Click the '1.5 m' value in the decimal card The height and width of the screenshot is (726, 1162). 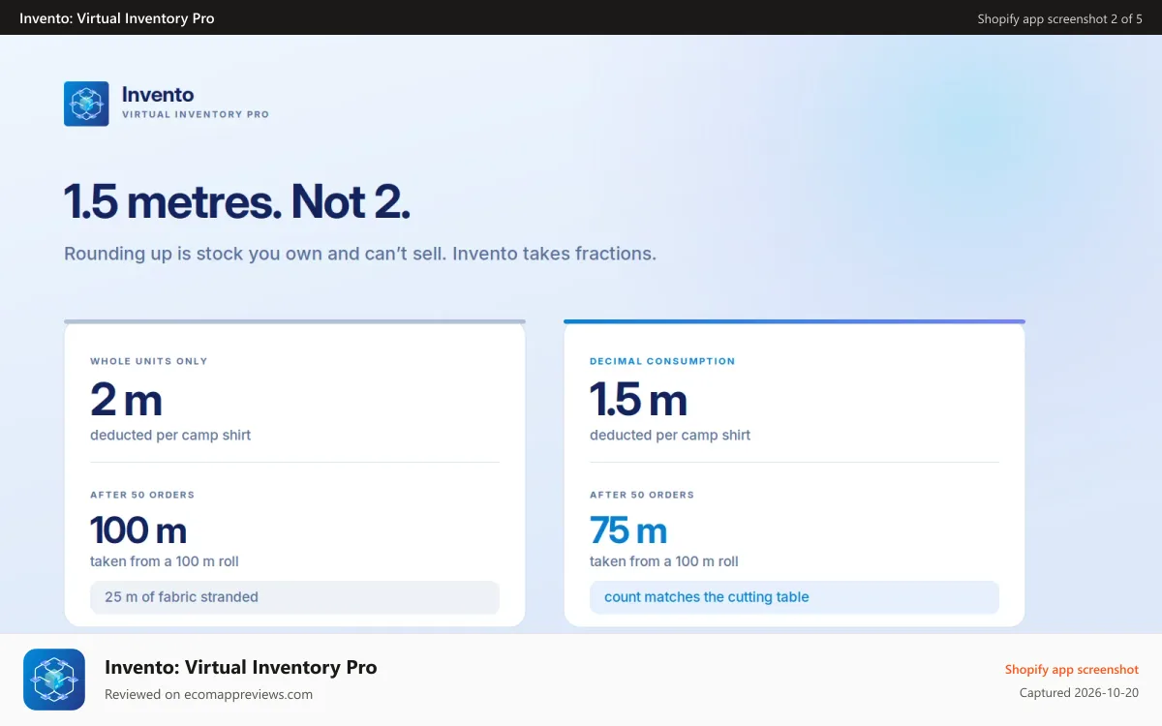(x=638, y=399)
